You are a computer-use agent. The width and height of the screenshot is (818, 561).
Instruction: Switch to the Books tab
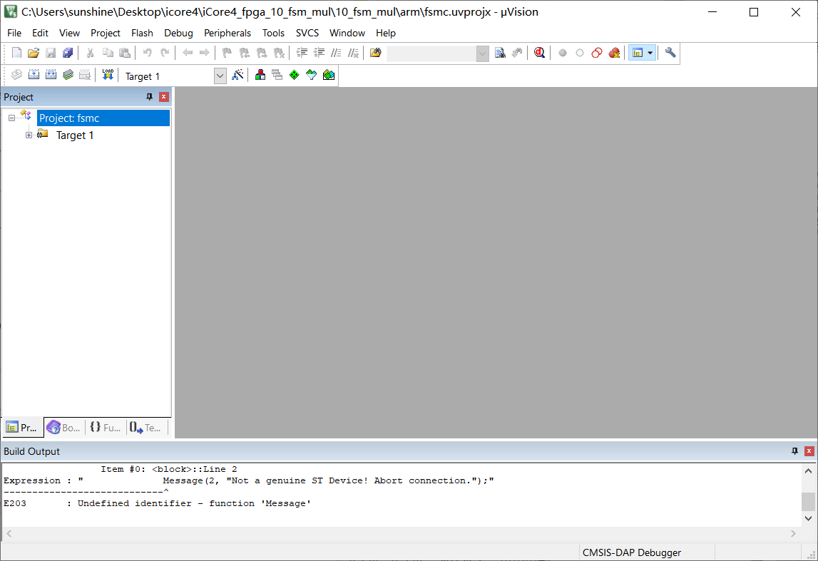63,428
